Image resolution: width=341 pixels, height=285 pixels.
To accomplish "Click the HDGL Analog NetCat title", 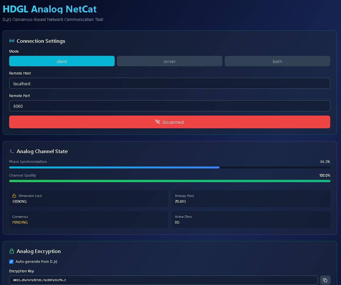I will (50, 9).
